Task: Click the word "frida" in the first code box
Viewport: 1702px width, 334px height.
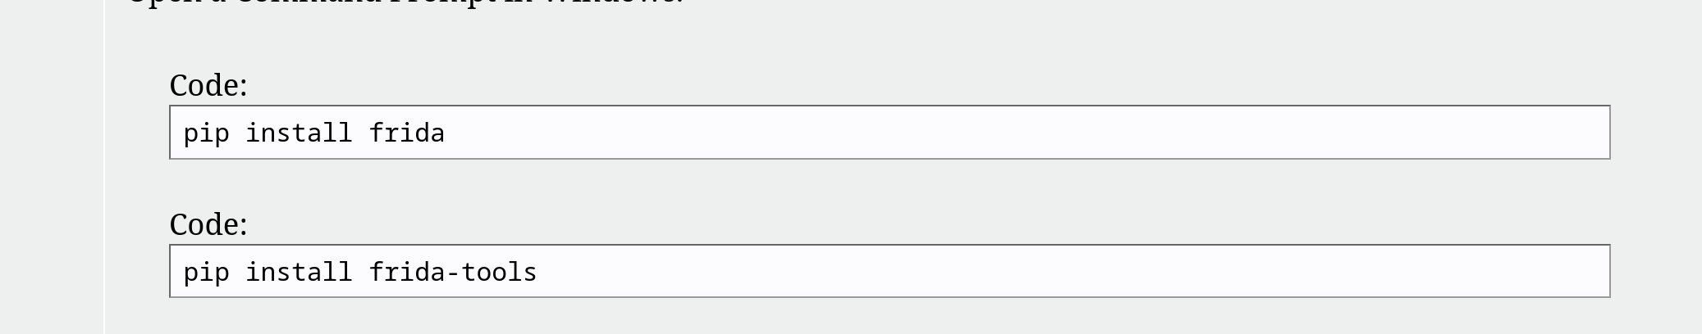Action: pyautogui.click(x=407, y=133)
